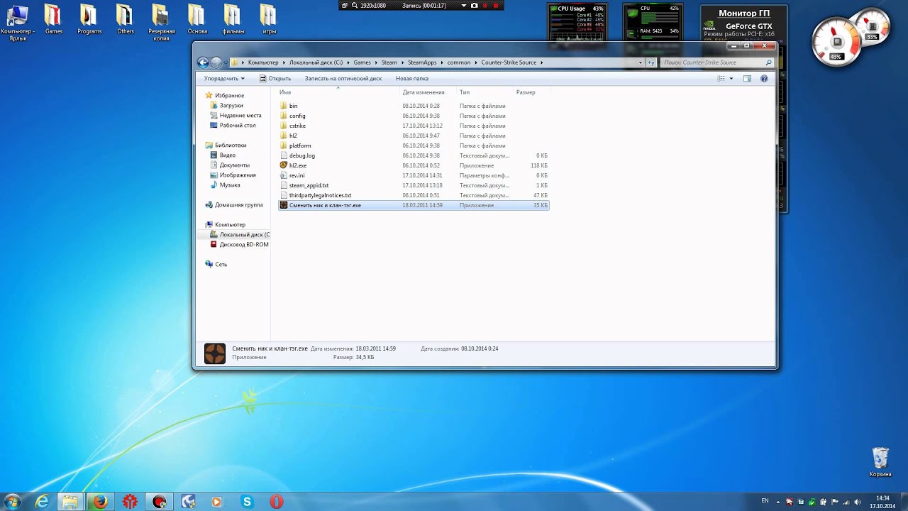Open Документы library

(234, 165)
